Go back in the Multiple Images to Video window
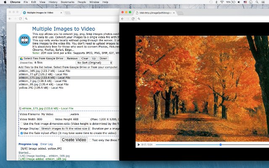The image size is (269, 168). pyautogui.click(x=10, y=18)
